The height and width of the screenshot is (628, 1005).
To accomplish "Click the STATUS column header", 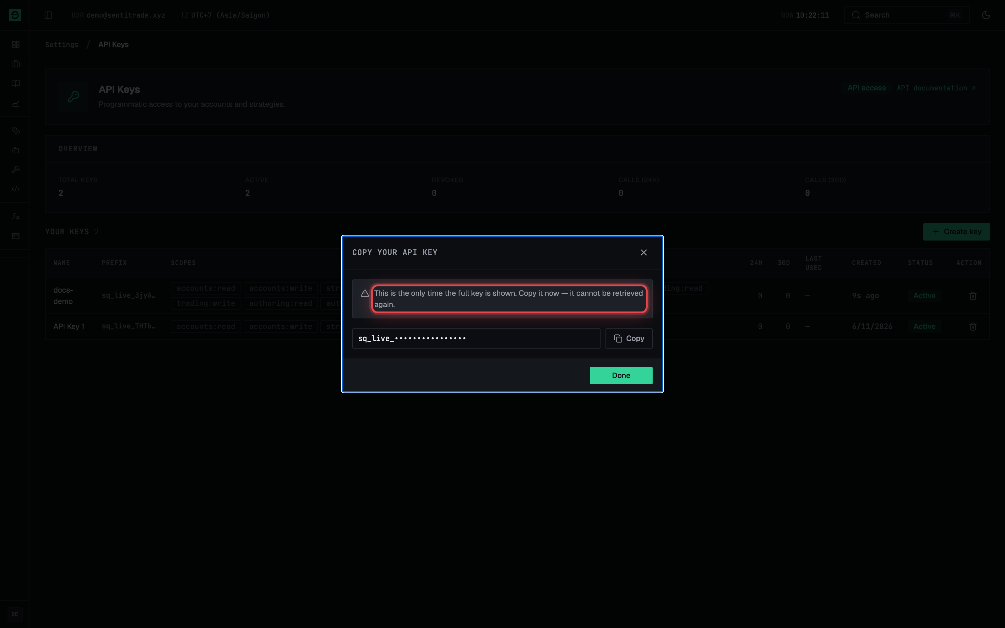I will (x=920, y=263).
